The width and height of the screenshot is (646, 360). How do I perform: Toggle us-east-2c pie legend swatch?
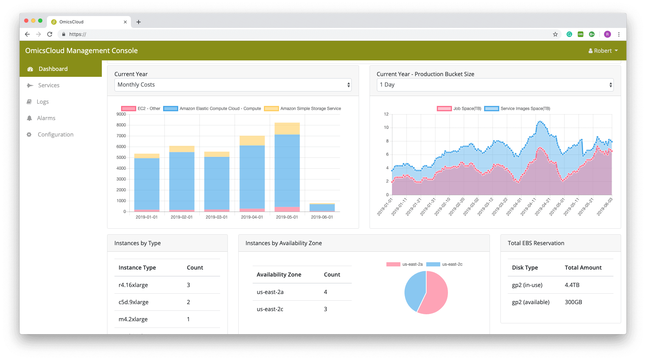tap(433, 264)
